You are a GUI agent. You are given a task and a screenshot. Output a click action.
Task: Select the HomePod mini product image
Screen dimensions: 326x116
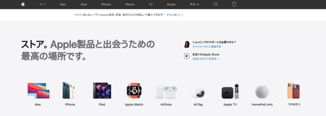[262, 92]
